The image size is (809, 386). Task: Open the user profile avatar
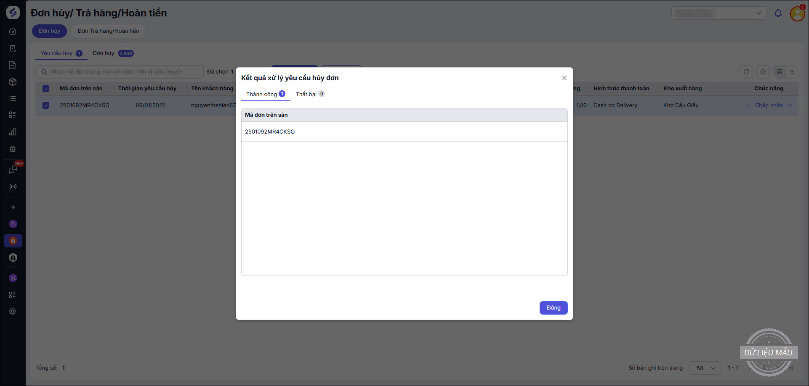(797, 13)
